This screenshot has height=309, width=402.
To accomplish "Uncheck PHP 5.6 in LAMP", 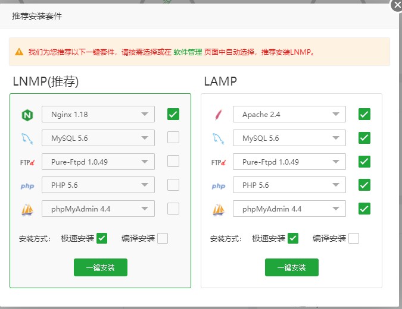I will pyautogui.click(x=364, y=185).
